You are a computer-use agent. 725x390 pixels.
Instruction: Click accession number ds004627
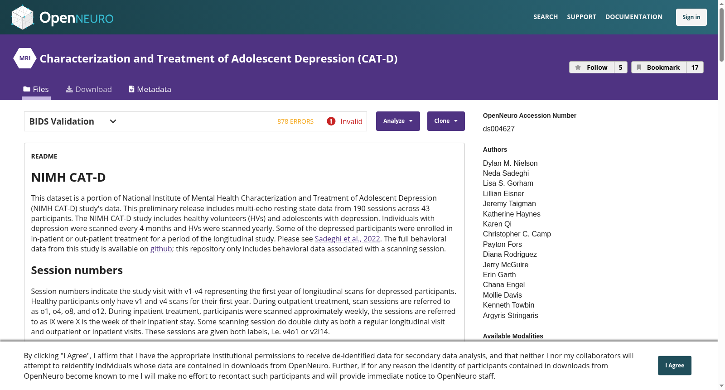coord(499,129)
